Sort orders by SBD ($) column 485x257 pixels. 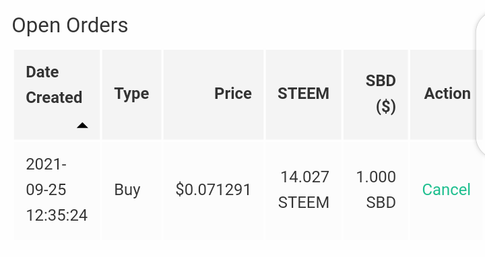tap(381, 94)
